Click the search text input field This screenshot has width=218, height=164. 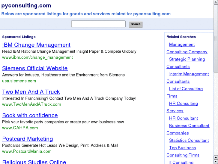98,24
